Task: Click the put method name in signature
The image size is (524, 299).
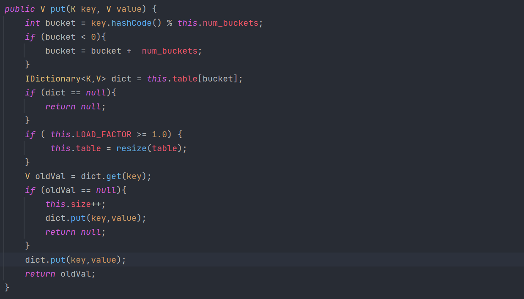Action: click(58, 9)
